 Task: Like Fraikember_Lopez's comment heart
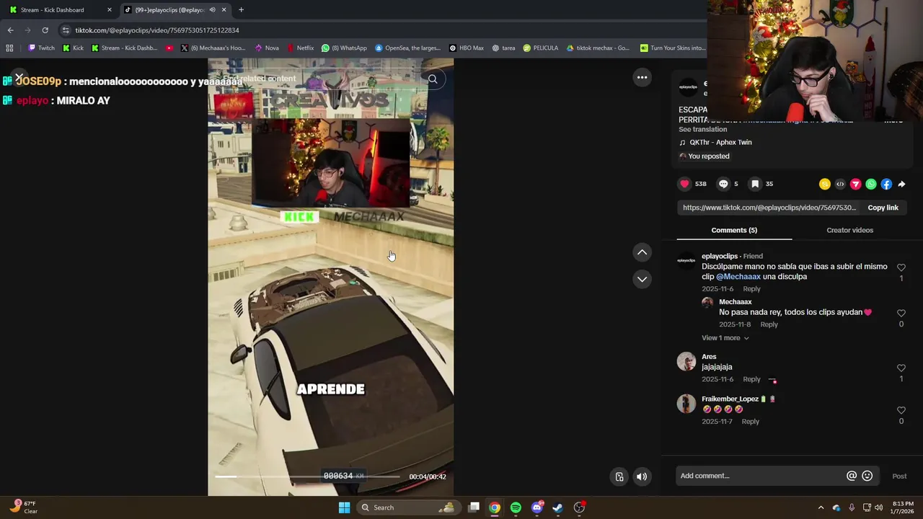[x=901, y=410]
